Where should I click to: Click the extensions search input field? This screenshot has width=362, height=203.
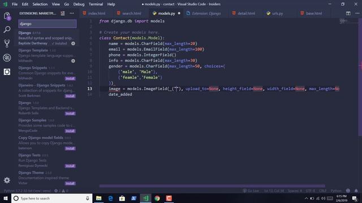pos(48,24)
